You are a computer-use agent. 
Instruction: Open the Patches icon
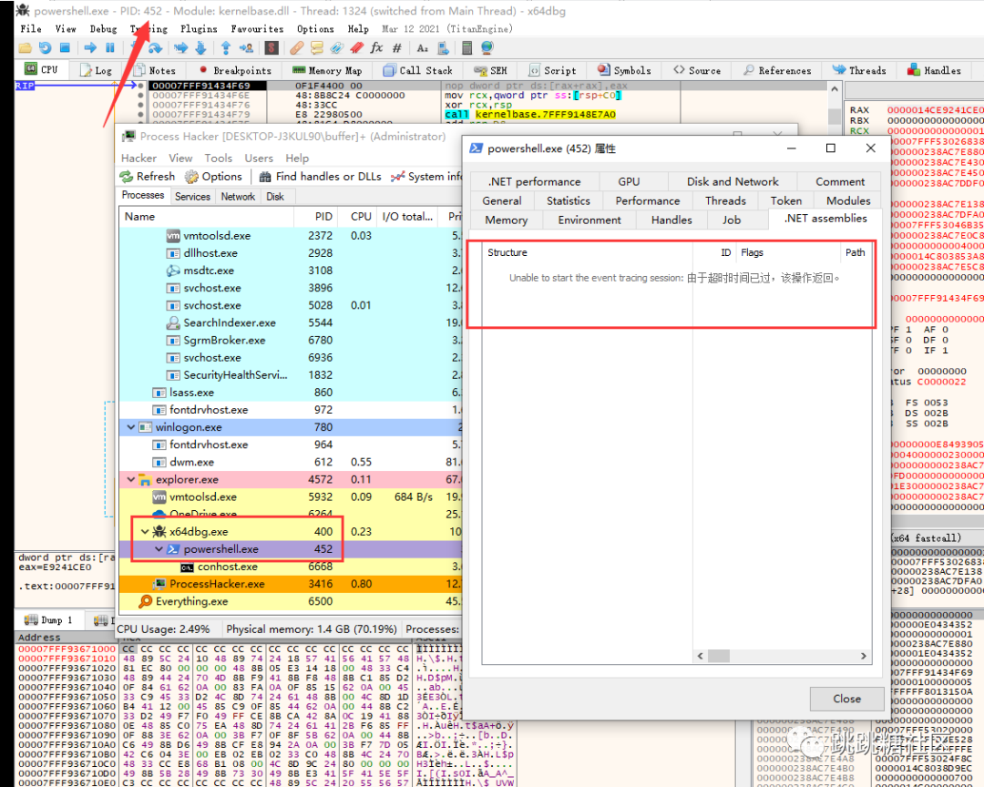coord(297,47)
